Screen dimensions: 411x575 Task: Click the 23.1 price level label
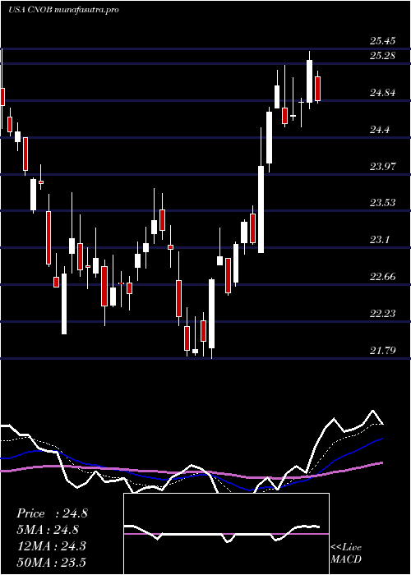380,240
